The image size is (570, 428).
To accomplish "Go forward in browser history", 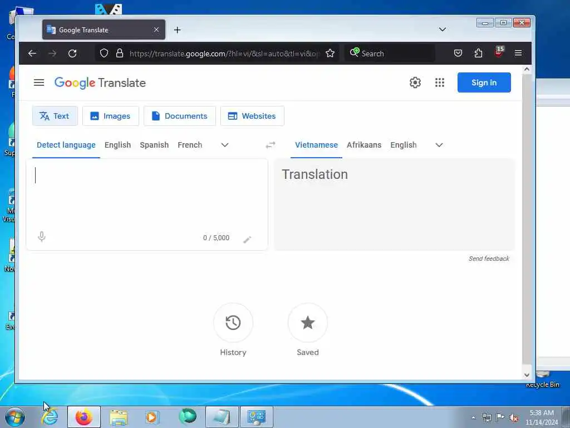I will 52,53.
